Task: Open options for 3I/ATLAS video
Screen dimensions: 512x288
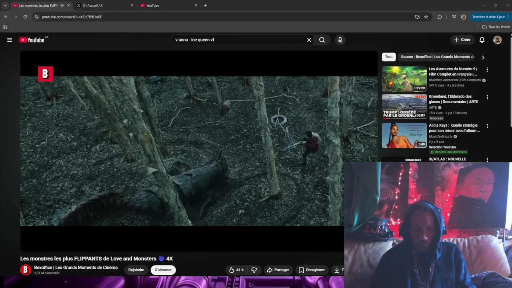Action: point(487,160)
